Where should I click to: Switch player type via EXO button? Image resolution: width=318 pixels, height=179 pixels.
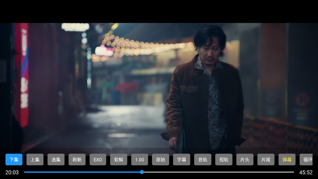tap(98, 159)
